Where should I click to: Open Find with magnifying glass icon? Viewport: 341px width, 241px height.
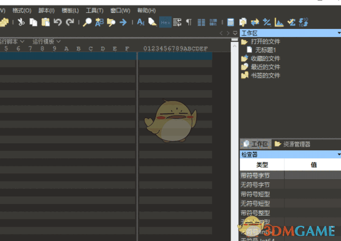pos(88,22)
